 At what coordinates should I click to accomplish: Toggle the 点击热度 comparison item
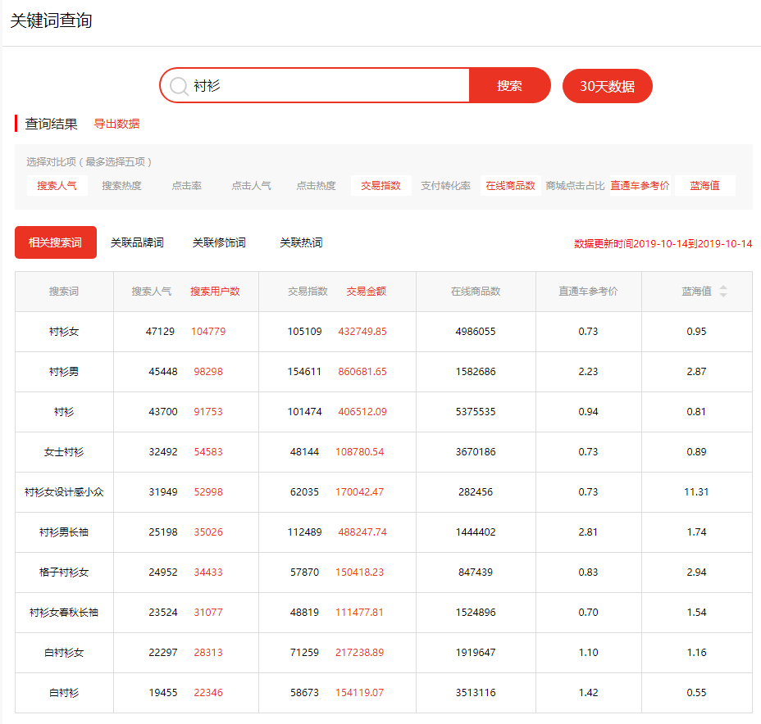(316, 186)
